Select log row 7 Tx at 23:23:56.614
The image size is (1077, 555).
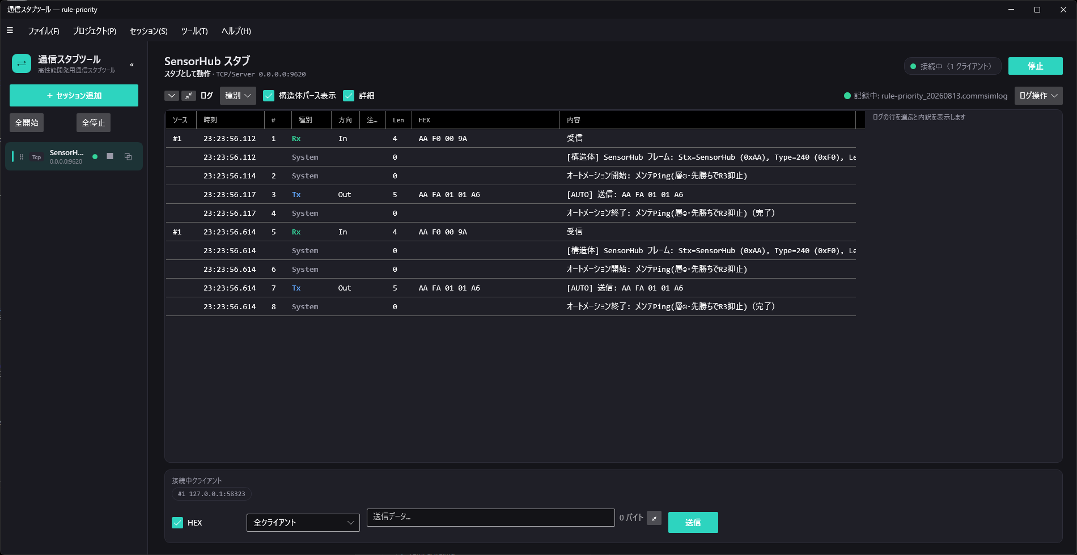(511, 288)
